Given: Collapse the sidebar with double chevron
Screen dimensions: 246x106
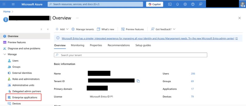Looking at the screenshot, I should (48, 29).
